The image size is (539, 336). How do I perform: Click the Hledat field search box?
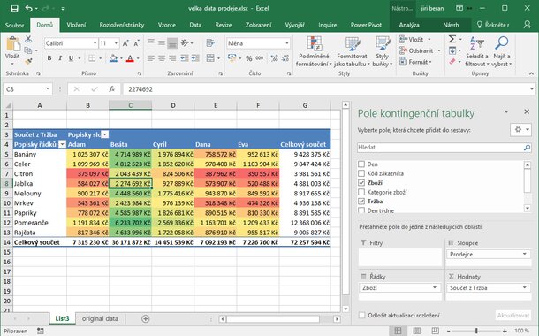444,147
